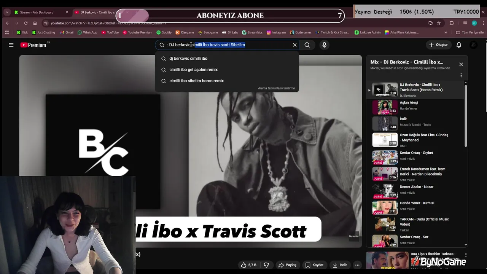The image size is (487, 274).
Task: Open the Just Chatting bookmark
Action: coord(43,32)
